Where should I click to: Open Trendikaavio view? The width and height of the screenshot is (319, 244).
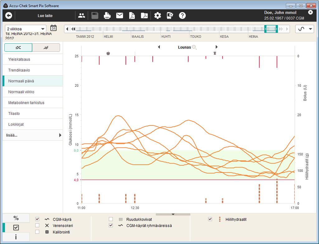coord(32,70)
